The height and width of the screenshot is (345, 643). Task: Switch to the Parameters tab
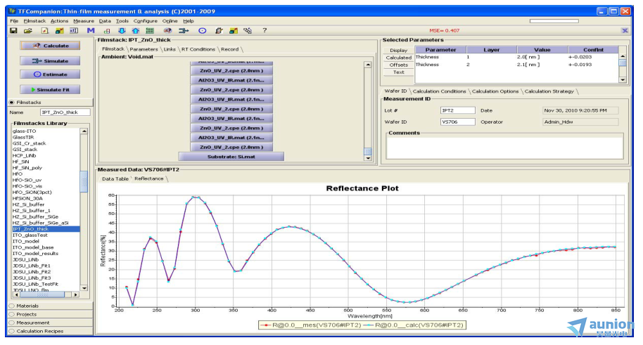(144, 49)
